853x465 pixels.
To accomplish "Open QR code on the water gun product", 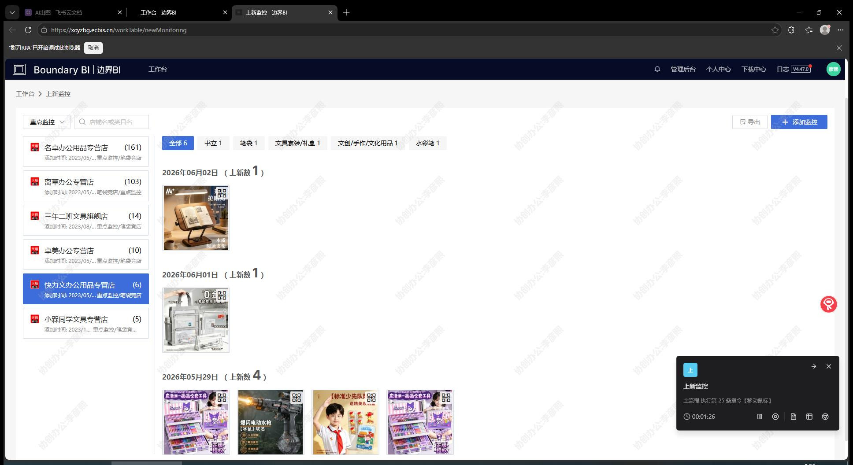I will (297, 398).
